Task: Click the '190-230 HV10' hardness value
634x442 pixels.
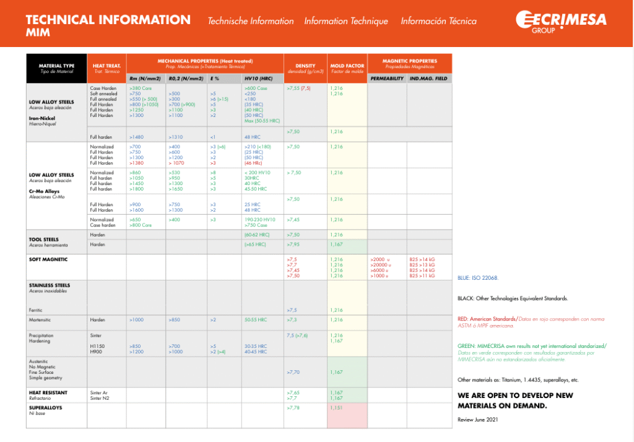Action: (260, 220)
